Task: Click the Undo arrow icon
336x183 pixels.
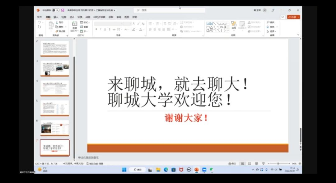Action: click(40, 22)
